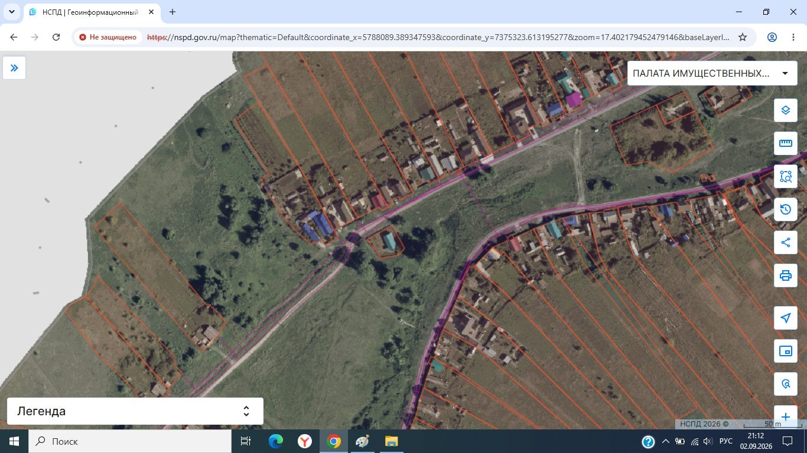Switch the РУС input language
Viewport: 807px width, 453px height.
coord(726,441)
